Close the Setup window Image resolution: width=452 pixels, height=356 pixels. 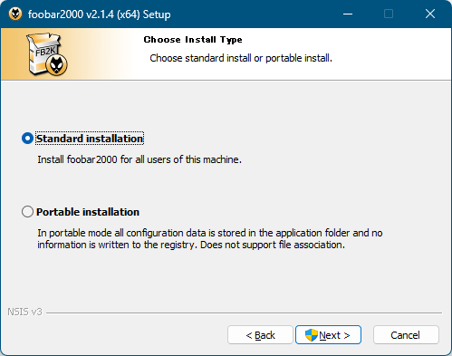pos(430,14)
